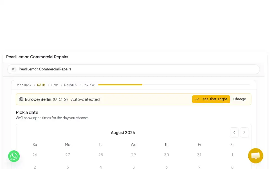Pick date 26 from previous month
The height and width of the screenshot is (169, 270).
(35, 155)
